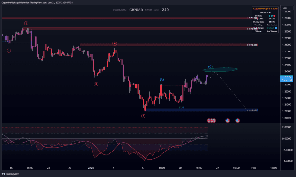Click the CognitiveAlphaTrader dashboard title
This screenshot has height=177, width=296.
(x=265, y=9)
